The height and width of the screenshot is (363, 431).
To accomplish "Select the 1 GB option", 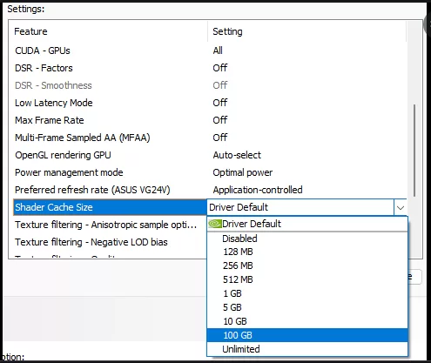I will [x=307, y=293].
